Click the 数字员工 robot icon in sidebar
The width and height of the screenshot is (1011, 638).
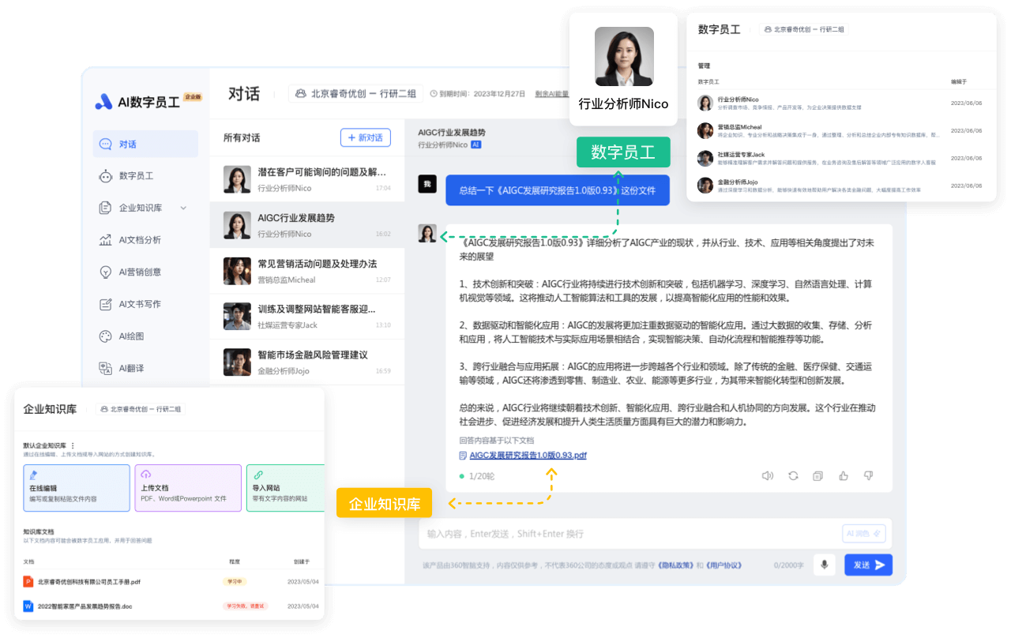pos(105,176)
